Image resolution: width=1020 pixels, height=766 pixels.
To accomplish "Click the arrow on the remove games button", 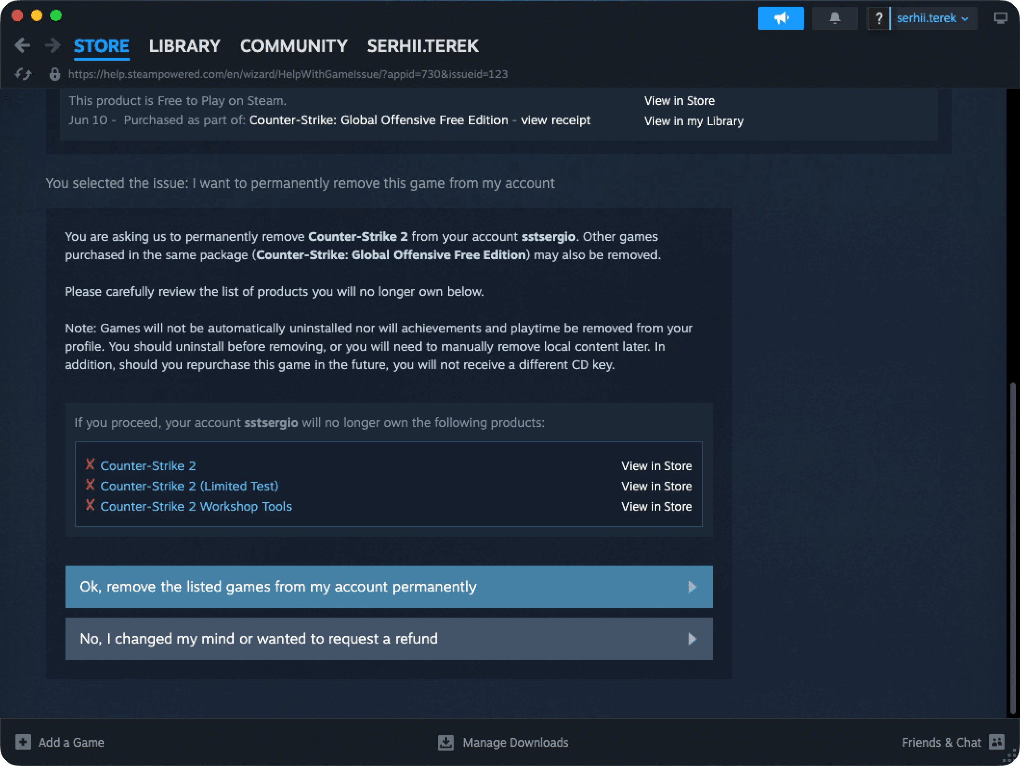I will [693, 587].
